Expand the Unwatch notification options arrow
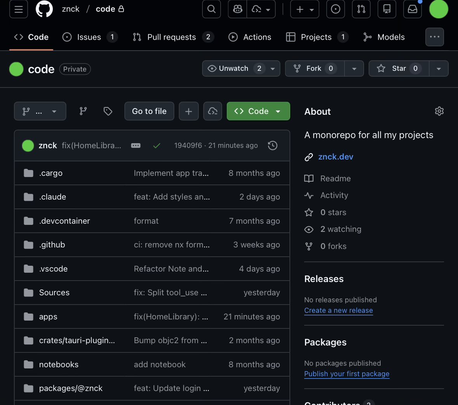This screenshot has height=405, width=458. [273, 68]
